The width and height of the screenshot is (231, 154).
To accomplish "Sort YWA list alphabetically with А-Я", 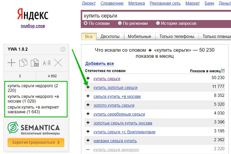I will pos(47,63).
